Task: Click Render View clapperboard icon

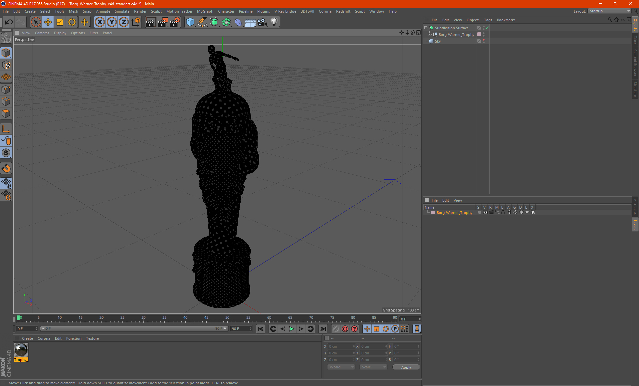Action: tap(150, 22)
